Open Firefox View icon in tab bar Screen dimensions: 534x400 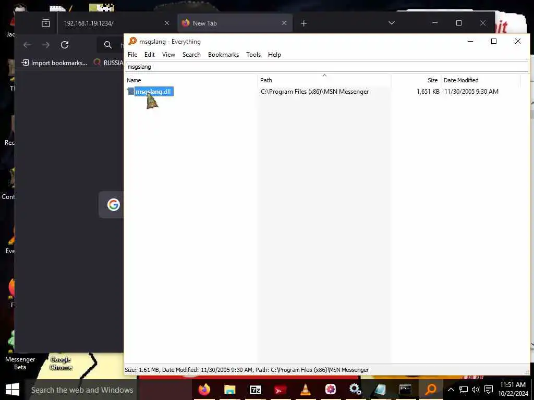pos(46,23)
